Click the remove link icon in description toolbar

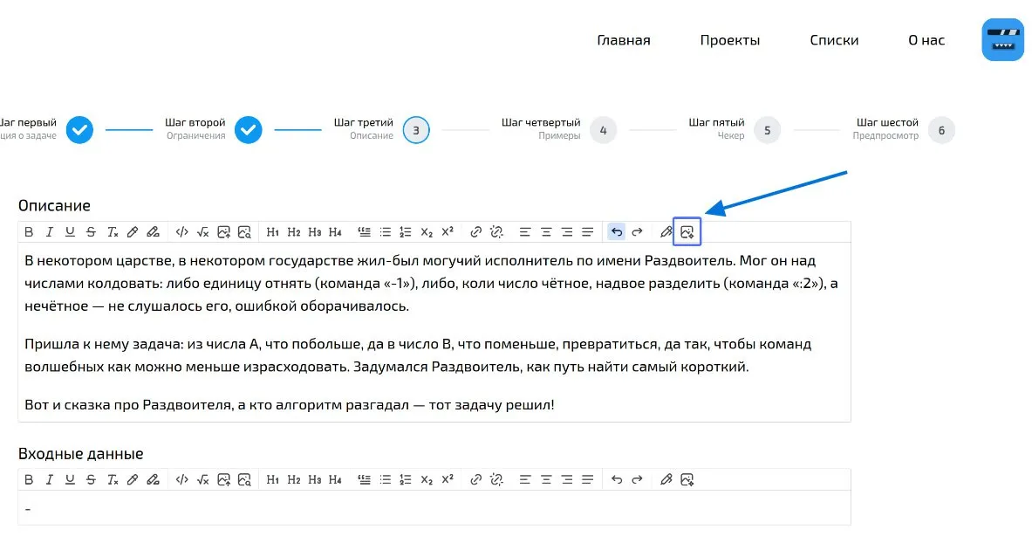[x=497, y=231]
